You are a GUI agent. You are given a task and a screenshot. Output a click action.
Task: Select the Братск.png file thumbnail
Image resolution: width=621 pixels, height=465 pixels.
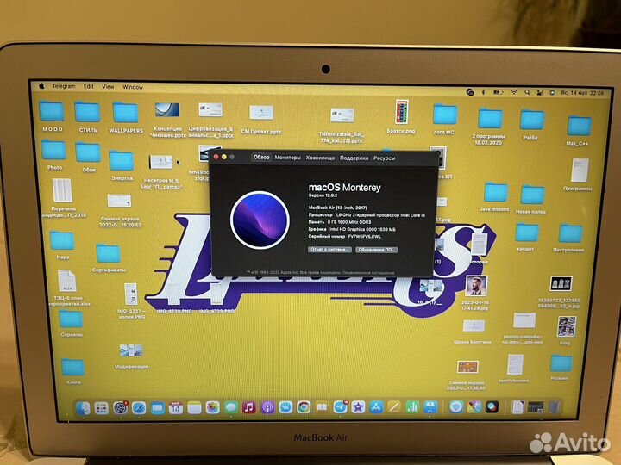coord(401,112)
